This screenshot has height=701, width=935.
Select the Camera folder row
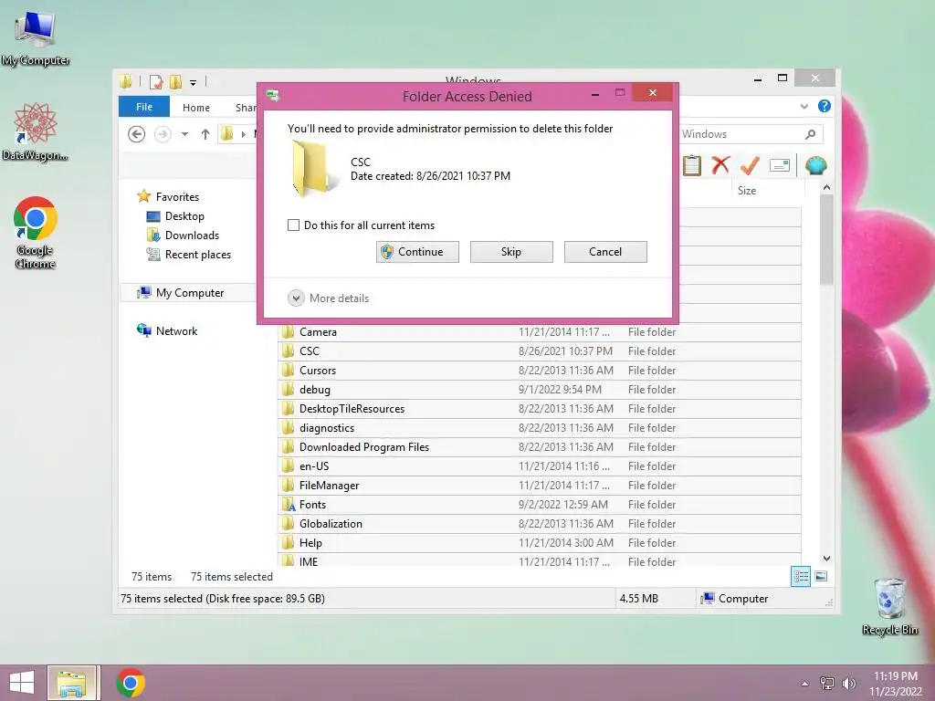point(540,332)
